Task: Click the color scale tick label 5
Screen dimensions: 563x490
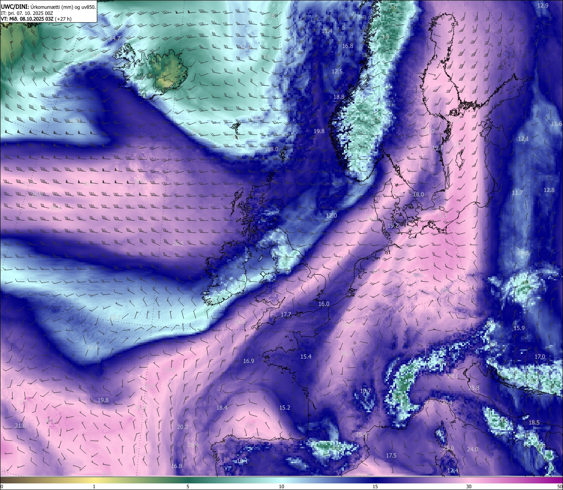Action: coord(188,486)
